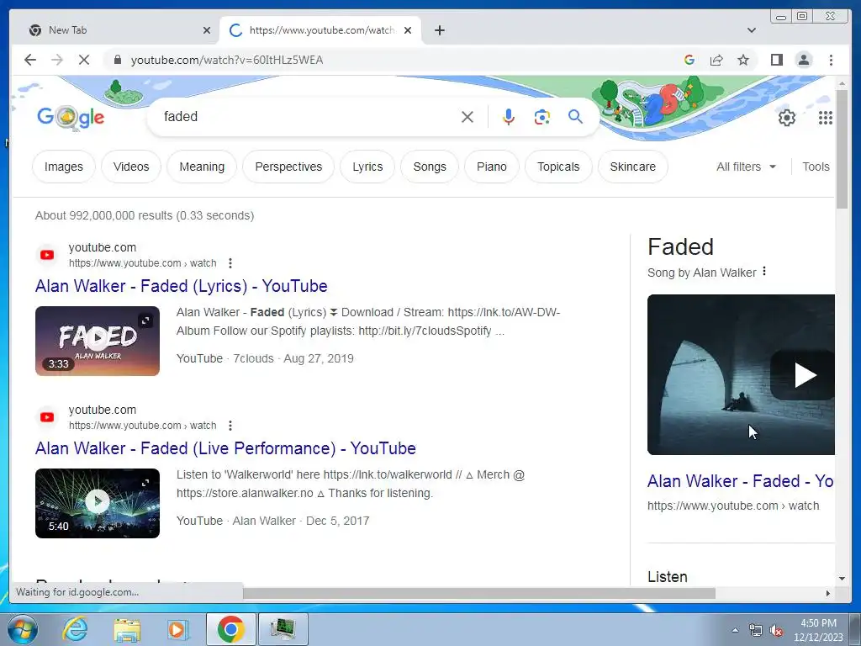
Task: Open Google quick settings gear
Action: point(787,118)
